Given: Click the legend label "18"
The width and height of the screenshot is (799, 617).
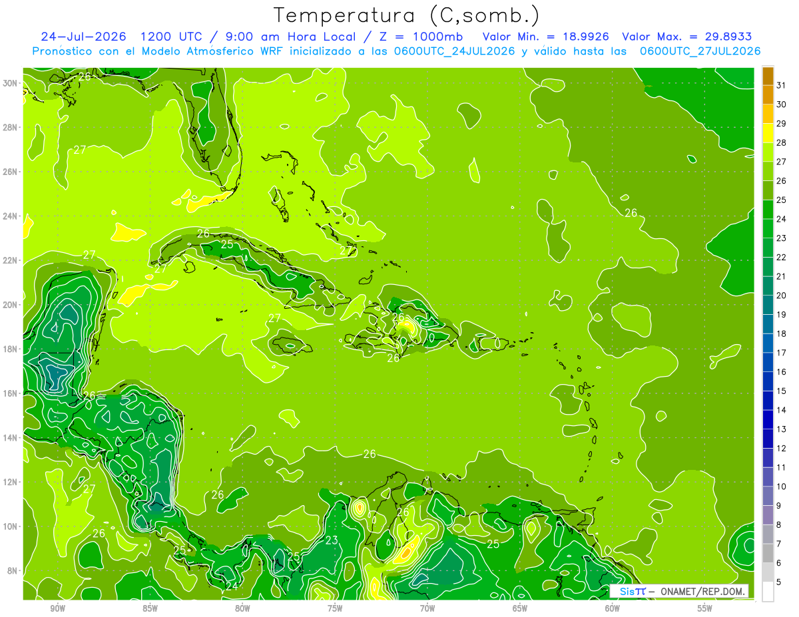Looking at the screenshot, I should pos(782,333).
